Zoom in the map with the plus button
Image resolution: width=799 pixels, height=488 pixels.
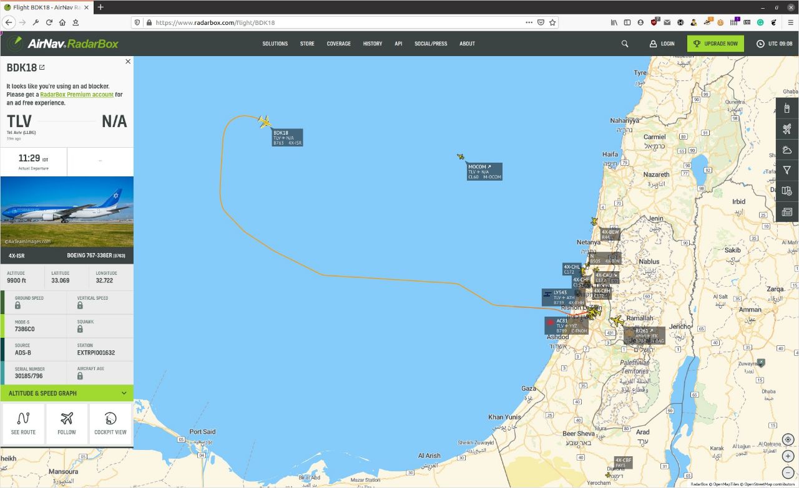[788, 456]
